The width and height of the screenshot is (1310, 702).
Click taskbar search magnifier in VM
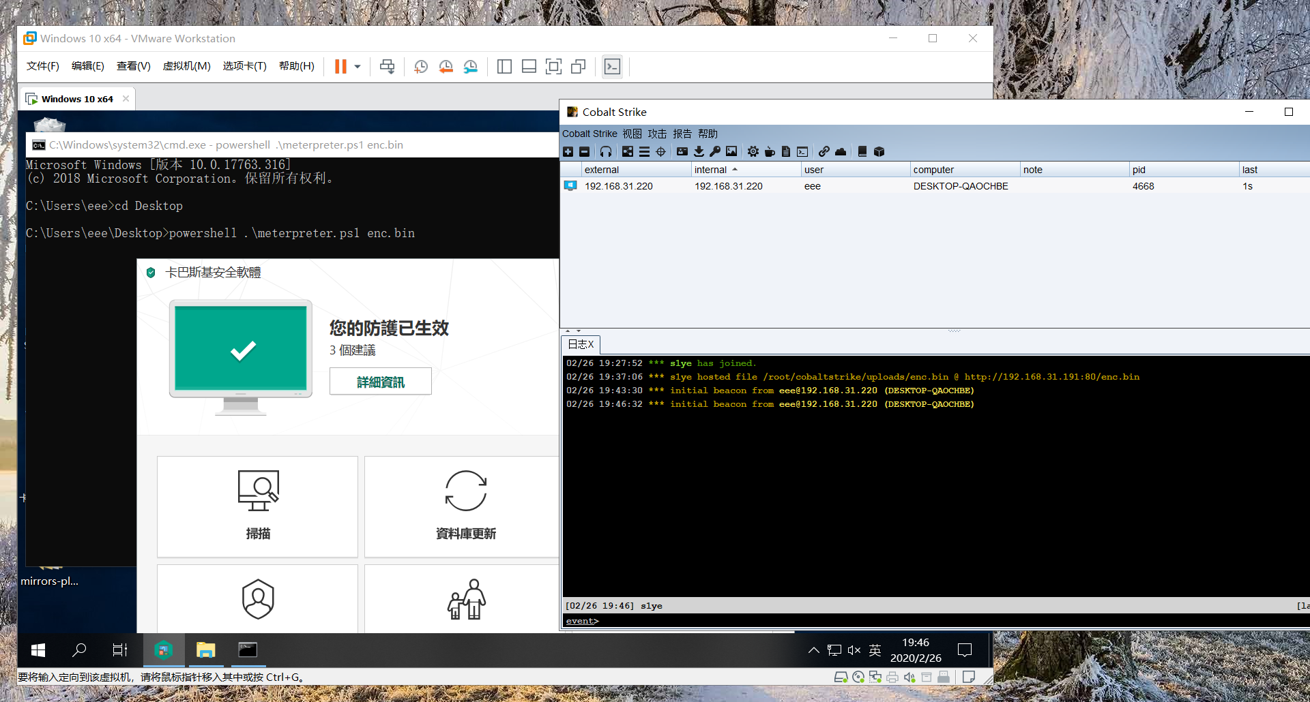(79, 650)
